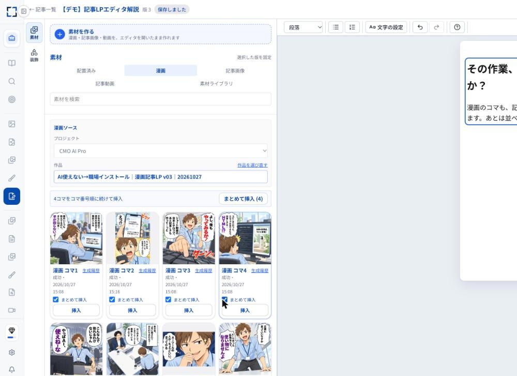Click the diamond plan icon
517x376 pixels.
12,331
